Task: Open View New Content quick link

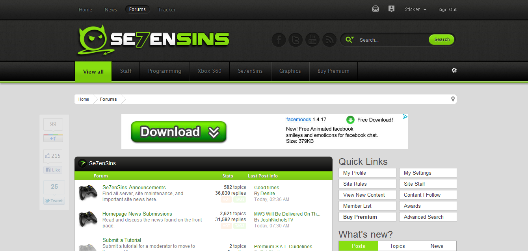Action: tap(367, 195)
